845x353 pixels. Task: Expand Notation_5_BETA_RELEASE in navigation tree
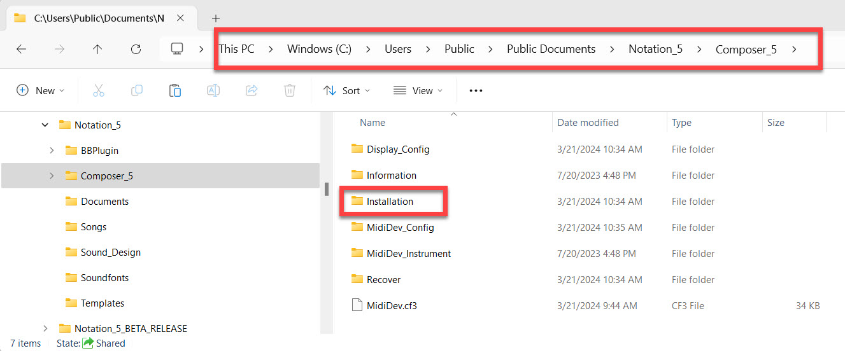45,329
